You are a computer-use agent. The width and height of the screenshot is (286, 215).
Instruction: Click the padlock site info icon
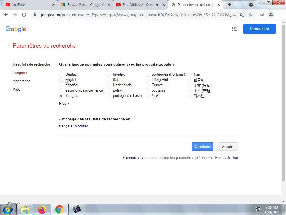click(35, 15)
